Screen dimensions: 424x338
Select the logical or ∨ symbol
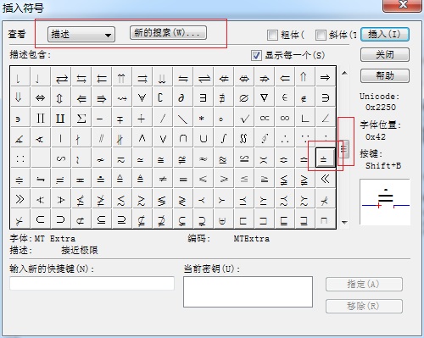tap(162, 138)
